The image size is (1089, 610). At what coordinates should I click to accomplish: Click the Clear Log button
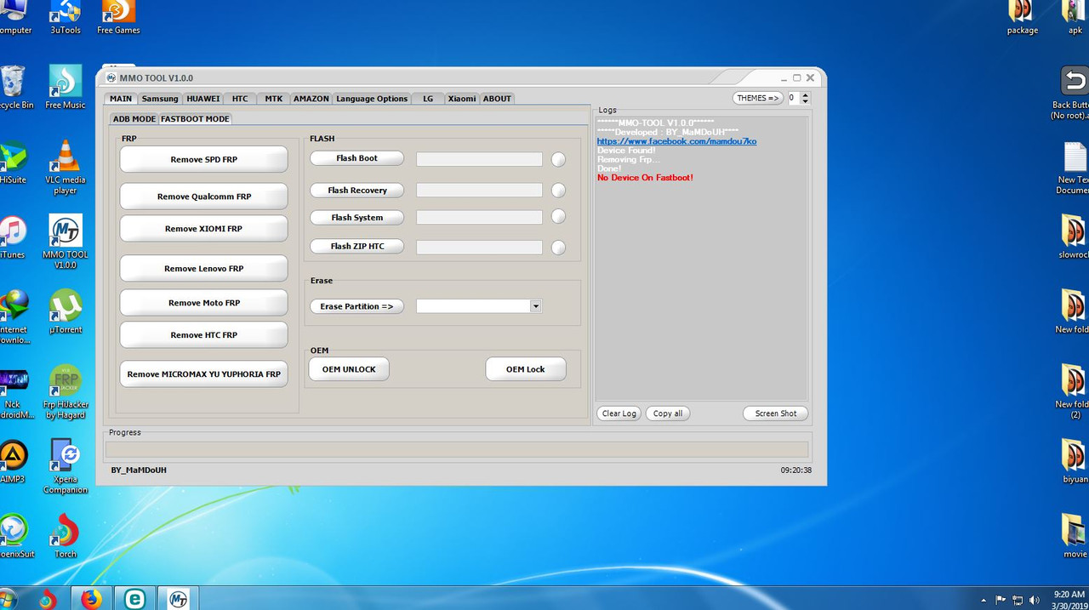click(x=619, y=413)
